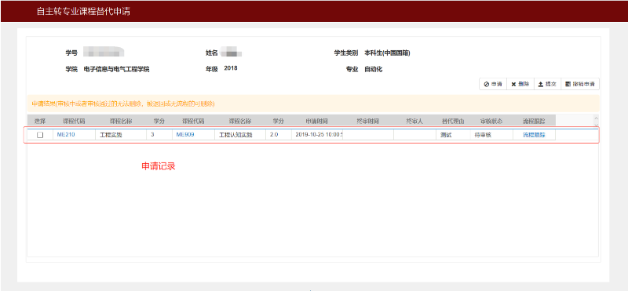Open the ME909 course code link

point(185,135)
